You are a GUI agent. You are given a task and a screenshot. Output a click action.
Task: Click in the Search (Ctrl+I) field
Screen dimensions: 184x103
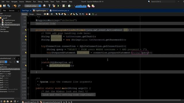pyautogui.click(x=163, y=1)
